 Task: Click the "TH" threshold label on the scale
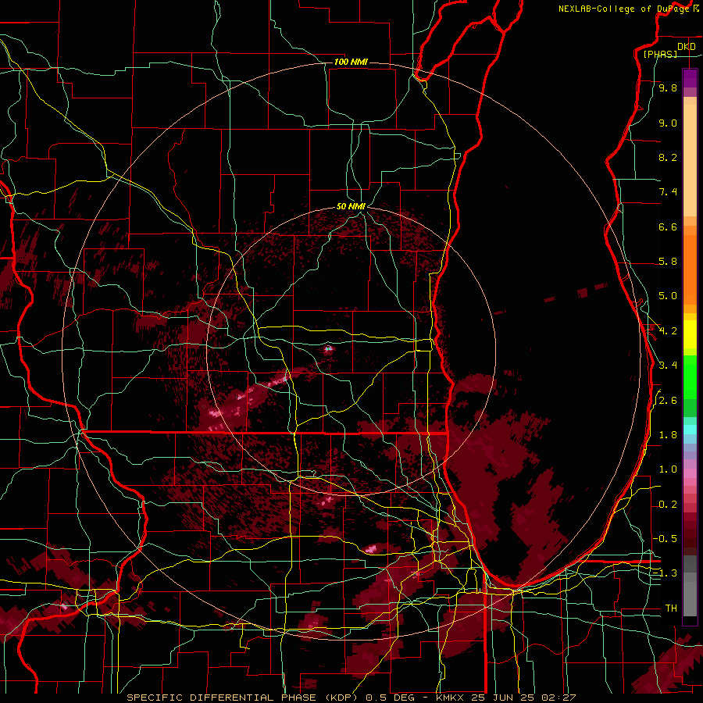tap(671, 608)
